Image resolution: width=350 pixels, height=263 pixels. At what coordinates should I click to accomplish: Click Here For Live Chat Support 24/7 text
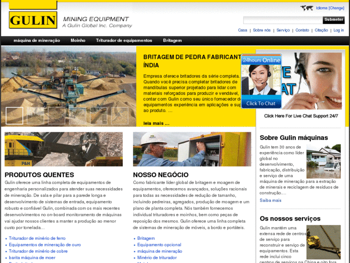coord(301,116)
